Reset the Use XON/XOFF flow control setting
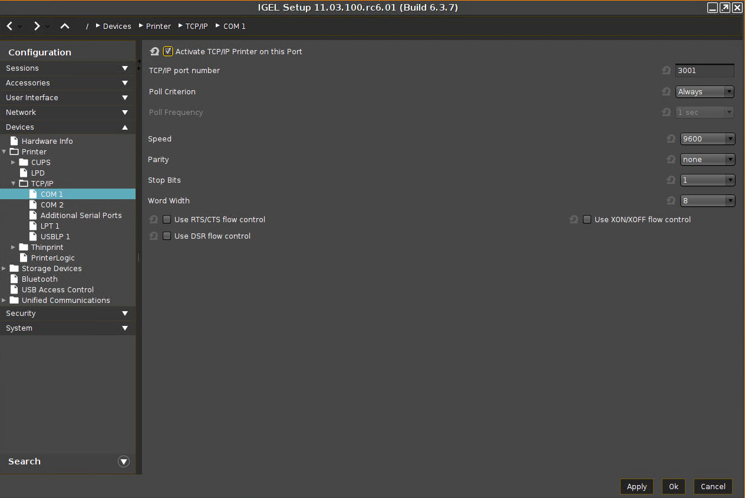This screenshot has height=498, width=745. (x=573, y=219)
